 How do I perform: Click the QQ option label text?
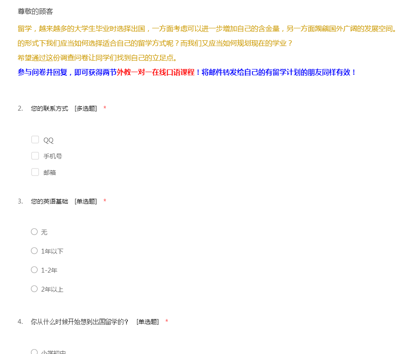click(x=48, y=140)
